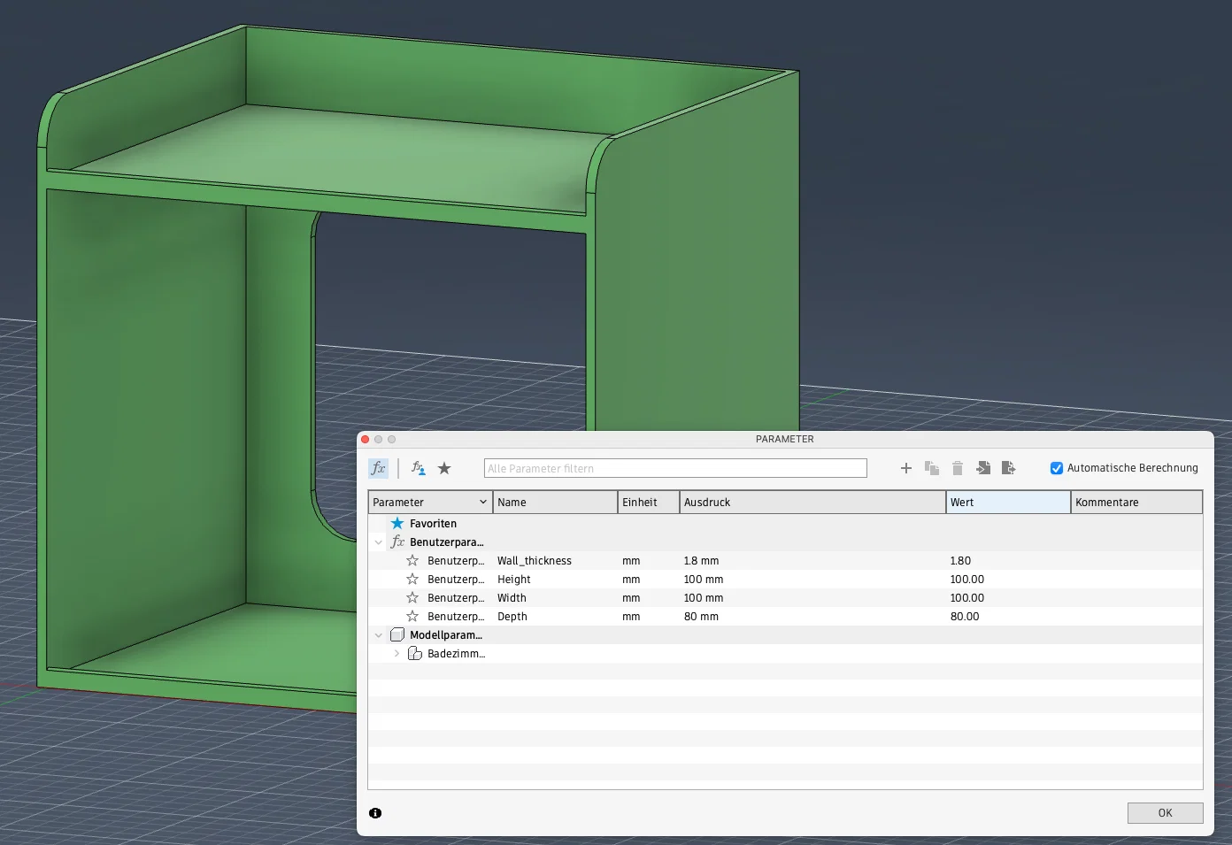Viewport: 1232px width, 845px height.
Task: Click the info icon at dialog bottom
Action: pyautogui.click(x=375, y=813)
